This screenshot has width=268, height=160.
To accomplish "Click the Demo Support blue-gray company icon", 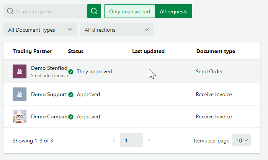I will pyautogui.click(x=20, y=94).
